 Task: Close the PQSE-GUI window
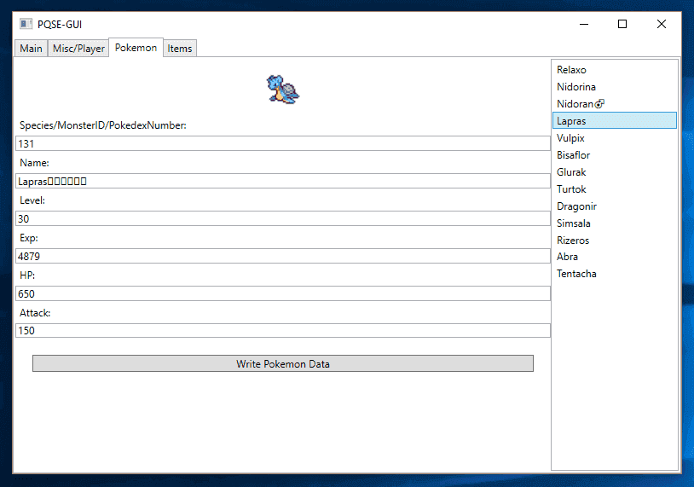tap(662, 24)
